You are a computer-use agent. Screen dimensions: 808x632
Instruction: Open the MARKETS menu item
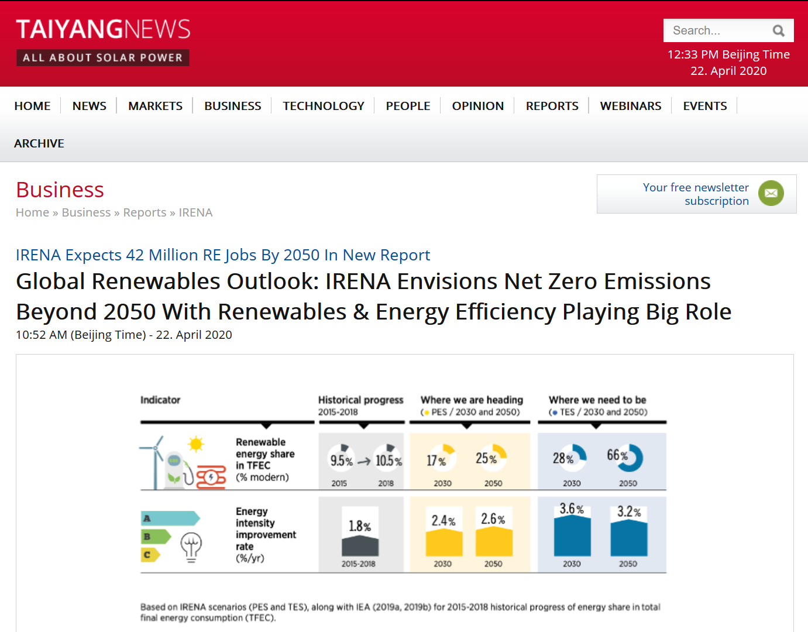156,106
